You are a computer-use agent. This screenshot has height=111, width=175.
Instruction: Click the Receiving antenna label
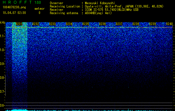pyautogui.click(x=64, y=13)
